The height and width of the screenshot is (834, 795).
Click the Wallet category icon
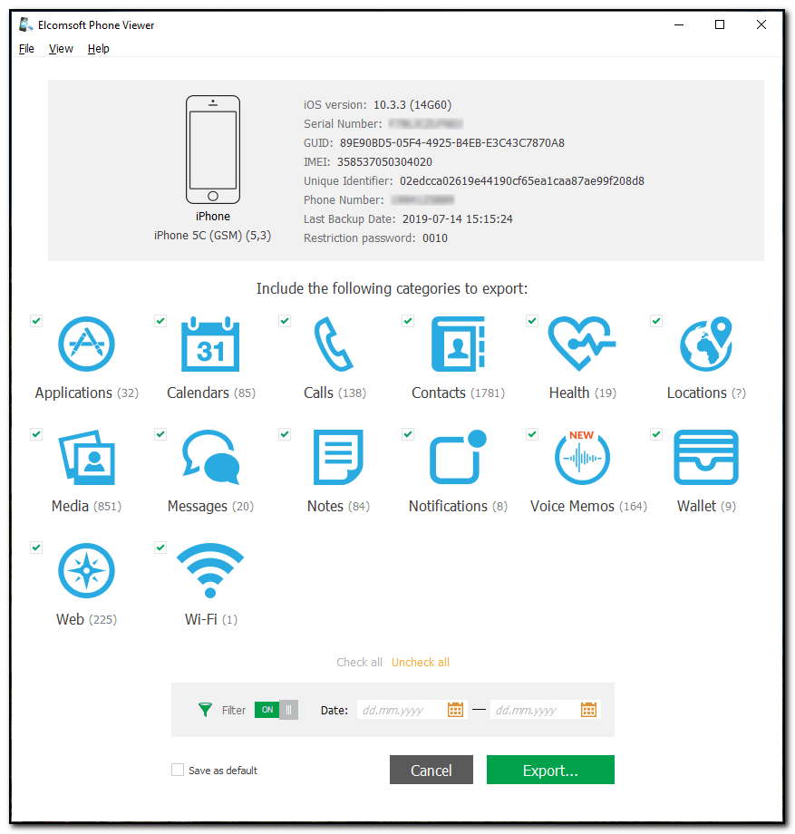[706, 458]
